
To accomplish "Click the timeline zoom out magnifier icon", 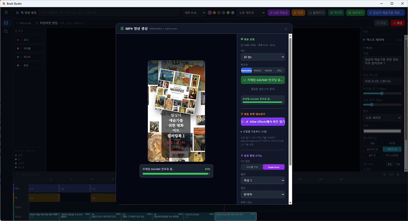I will tap(384, 175).
